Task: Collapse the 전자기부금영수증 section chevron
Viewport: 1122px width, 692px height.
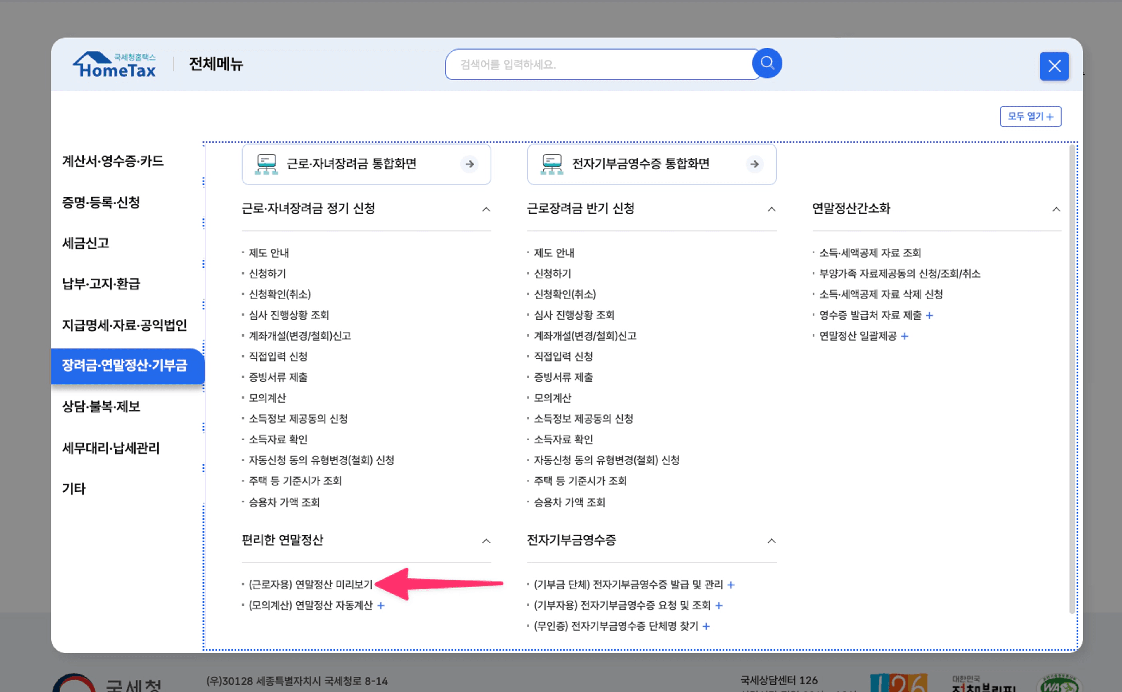Action: [772, 541]
